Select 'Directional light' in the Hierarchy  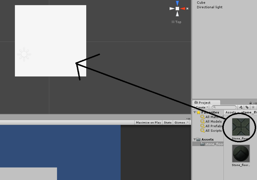click(210, 7)
